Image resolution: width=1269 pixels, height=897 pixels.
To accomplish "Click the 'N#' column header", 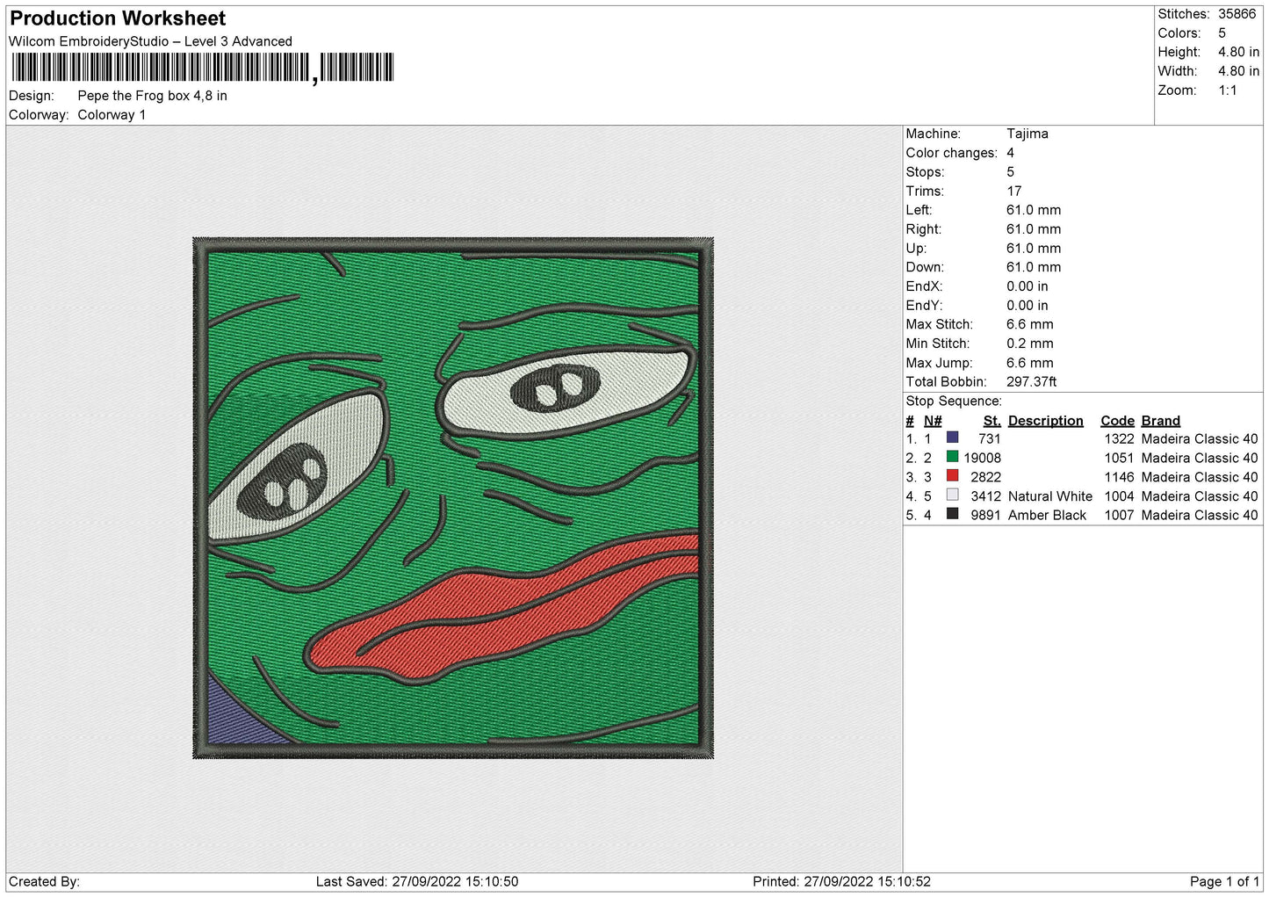I will (933, 421).
